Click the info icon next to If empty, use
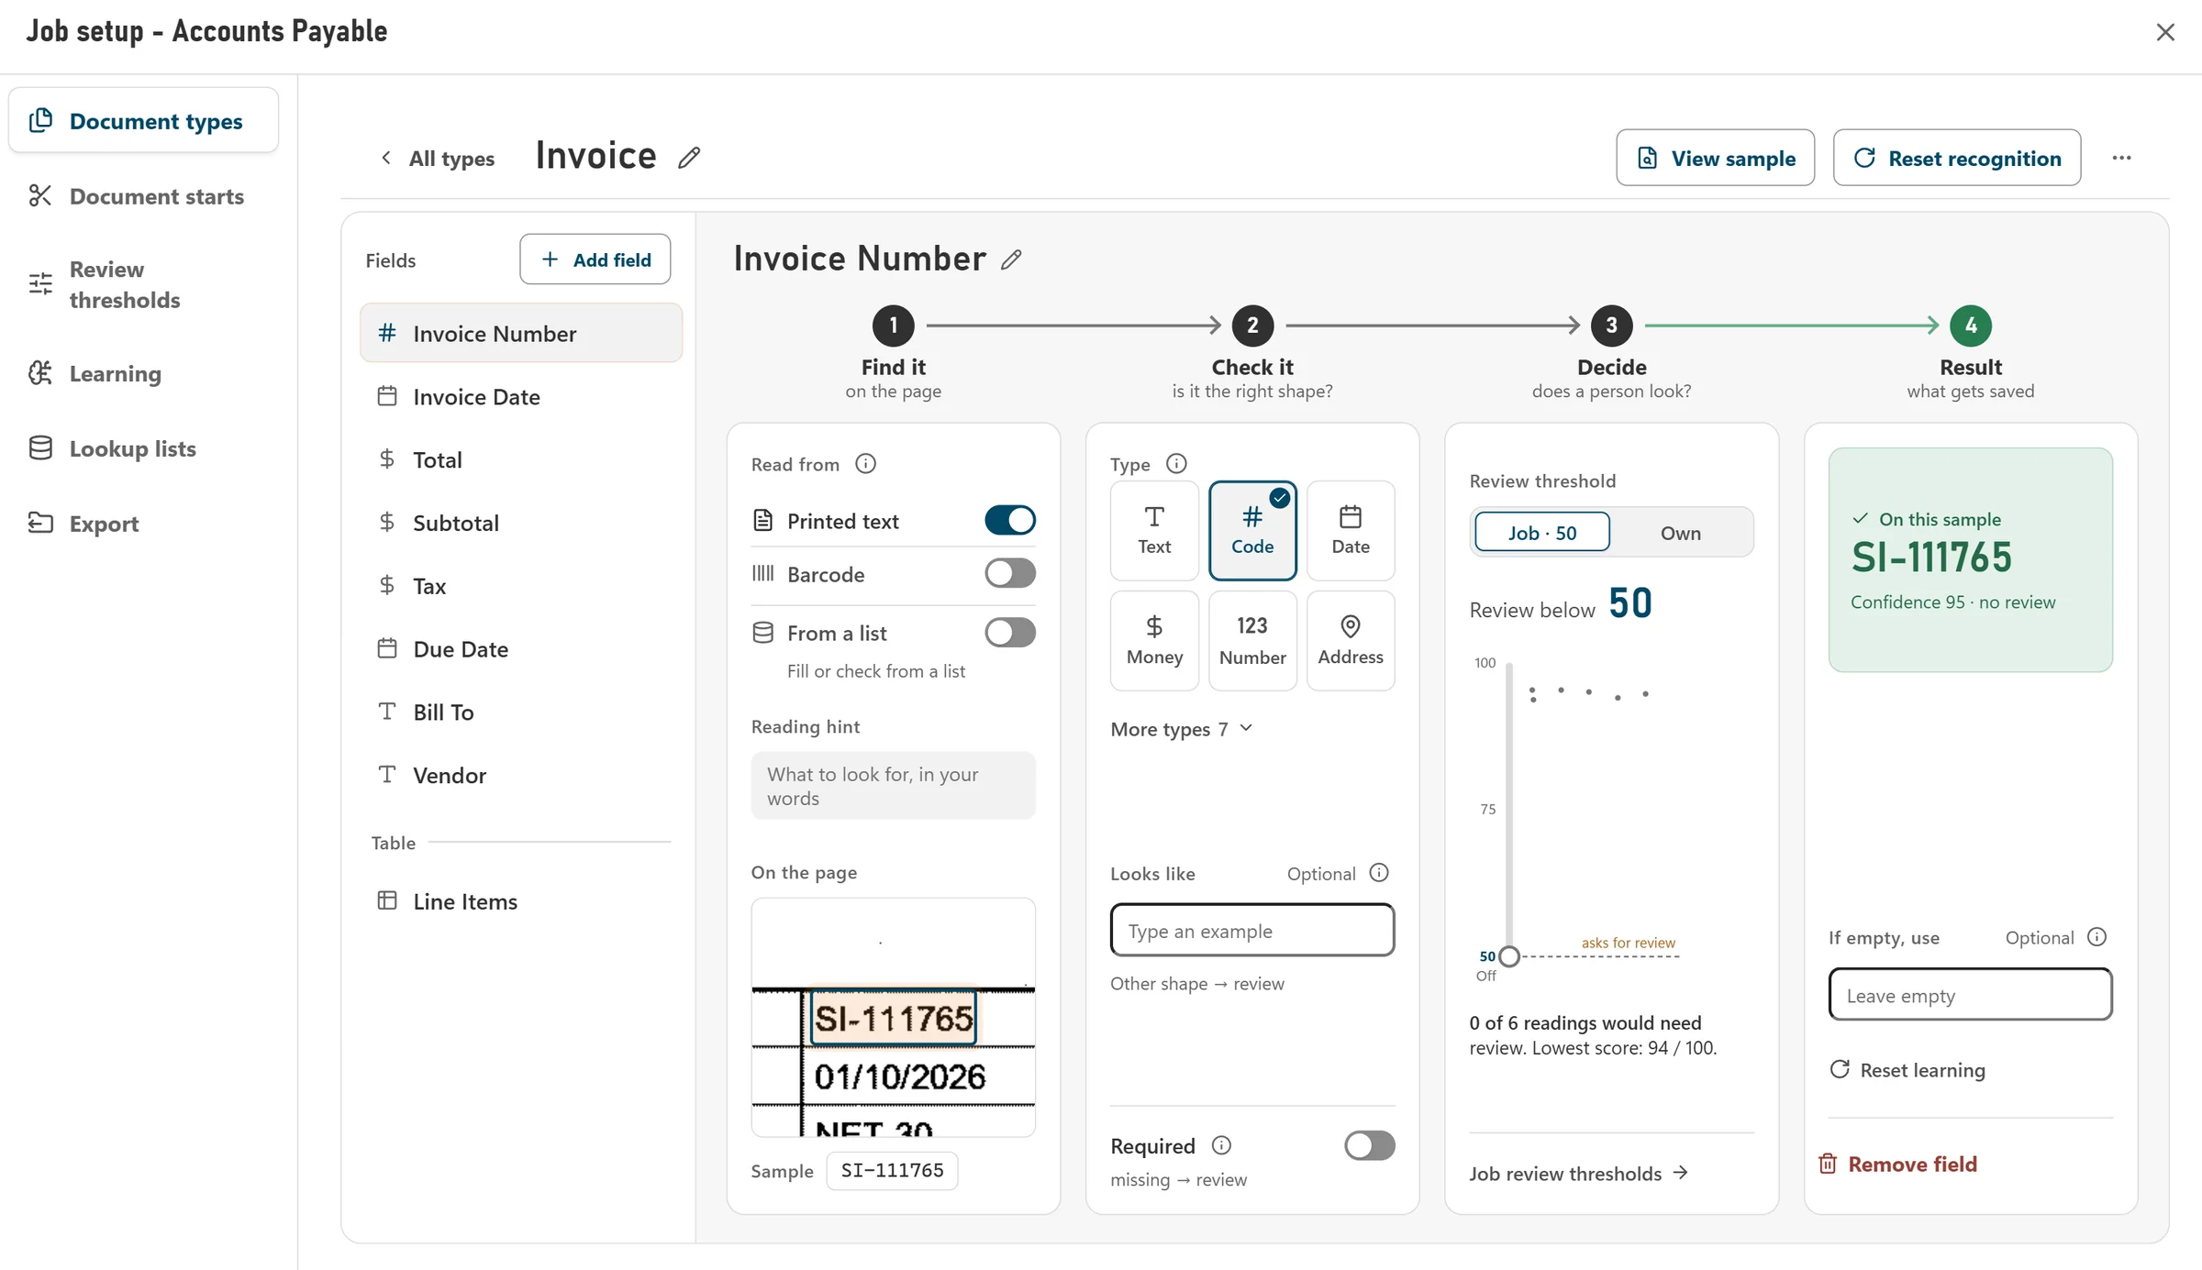Viewport: 2202px width, 1270px height. pyautogui.click(x=2096, y=937)
